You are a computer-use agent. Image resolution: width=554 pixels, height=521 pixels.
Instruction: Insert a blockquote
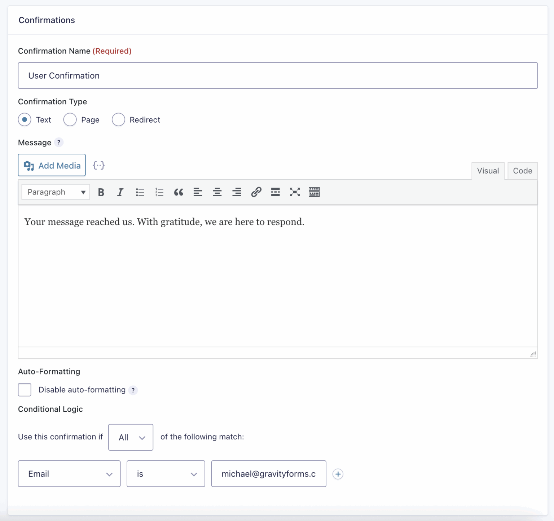179,192
